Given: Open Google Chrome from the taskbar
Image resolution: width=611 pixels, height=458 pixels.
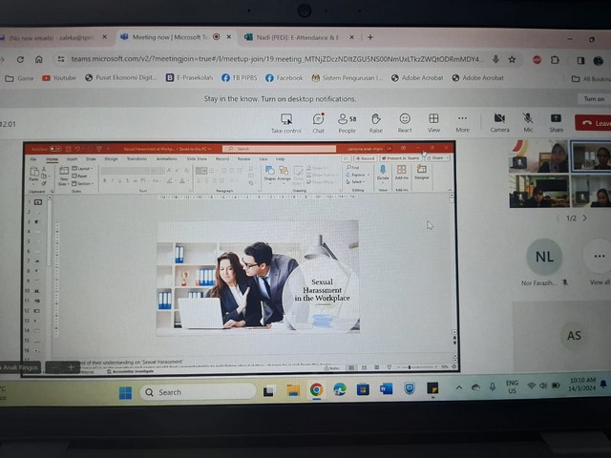Looking at the screenshot, I should pos(316,389).
